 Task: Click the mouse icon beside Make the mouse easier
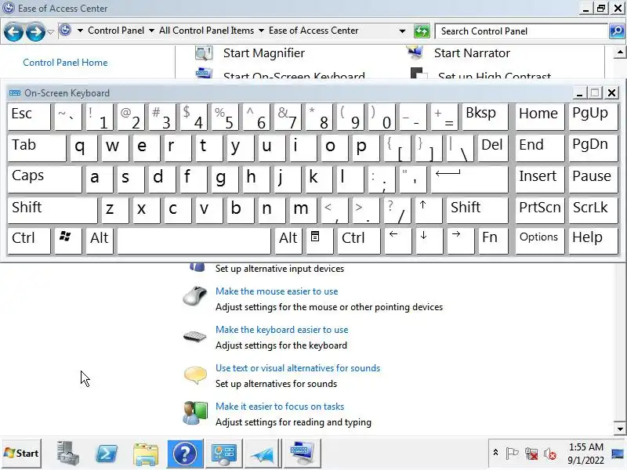(194, 296)
